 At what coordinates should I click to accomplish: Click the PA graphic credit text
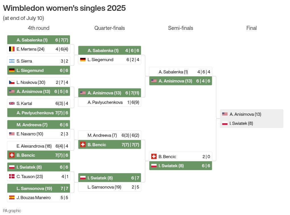point(12,211)
